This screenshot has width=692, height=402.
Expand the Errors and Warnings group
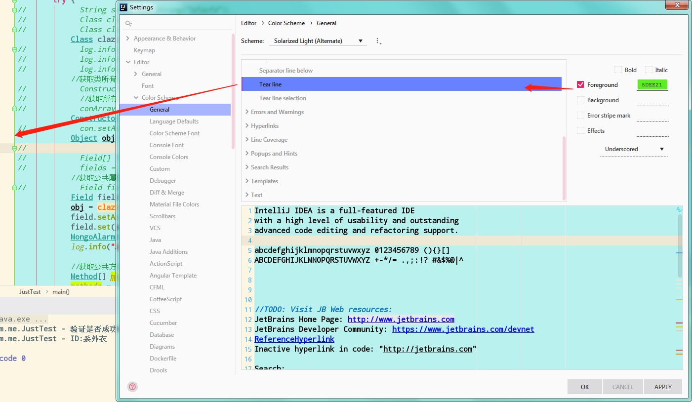[247, 112]
